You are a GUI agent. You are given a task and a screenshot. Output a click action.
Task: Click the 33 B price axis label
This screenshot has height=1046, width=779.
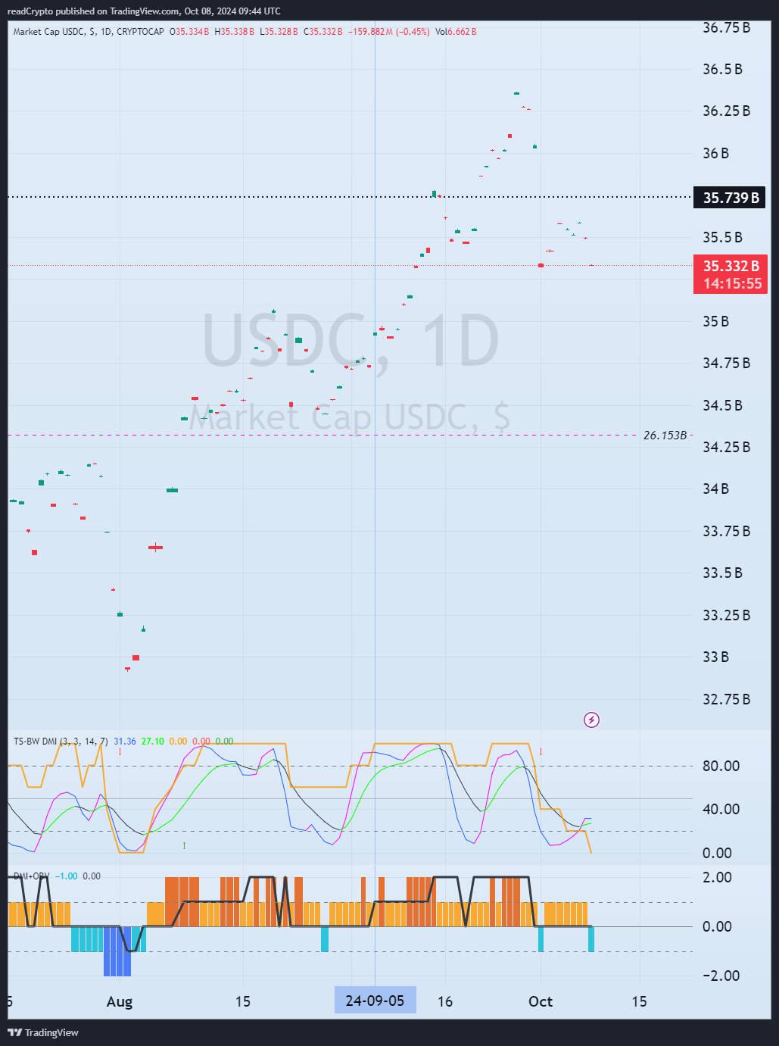(715, 657)
